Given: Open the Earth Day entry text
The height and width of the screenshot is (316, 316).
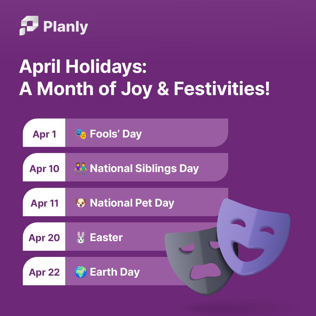Looking at the screenshot, I should (115, 272).
